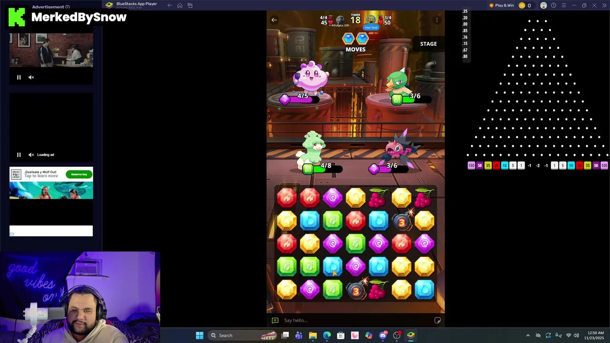Open Play & Win in BlueStacks
The image size is (610, 343).
pyautogui.click(x=501, y=6)
